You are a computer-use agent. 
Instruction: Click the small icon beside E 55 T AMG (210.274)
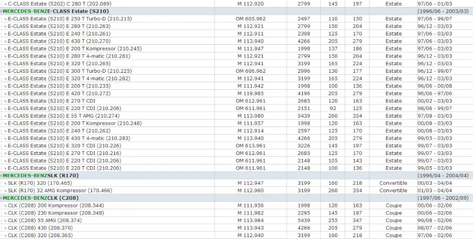(x=5, y=116)
